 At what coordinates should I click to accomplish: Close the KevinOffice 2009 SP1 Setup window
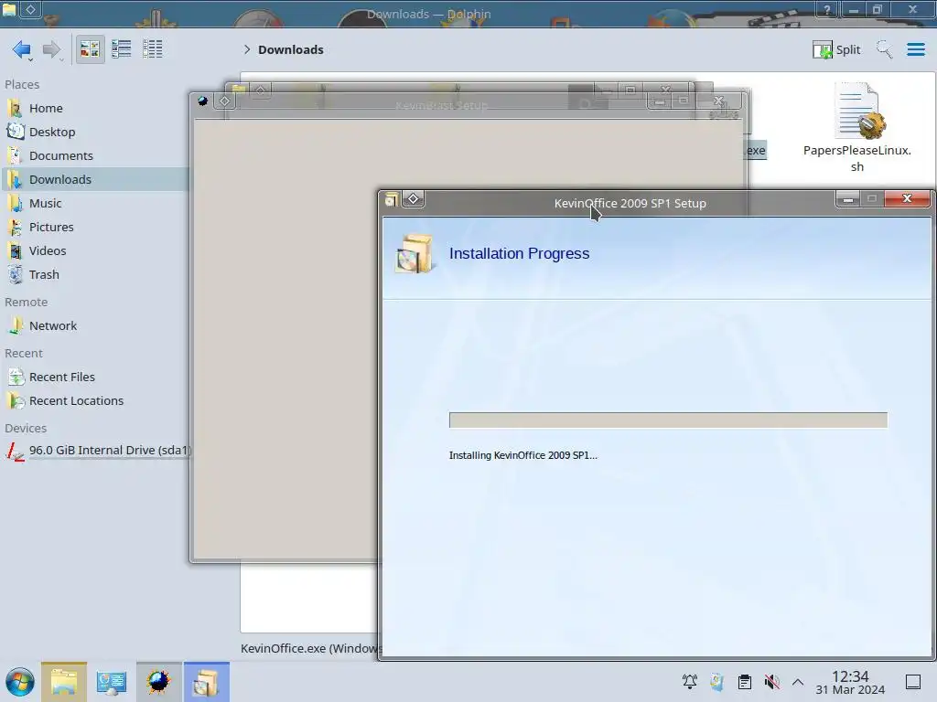[907, 198]
